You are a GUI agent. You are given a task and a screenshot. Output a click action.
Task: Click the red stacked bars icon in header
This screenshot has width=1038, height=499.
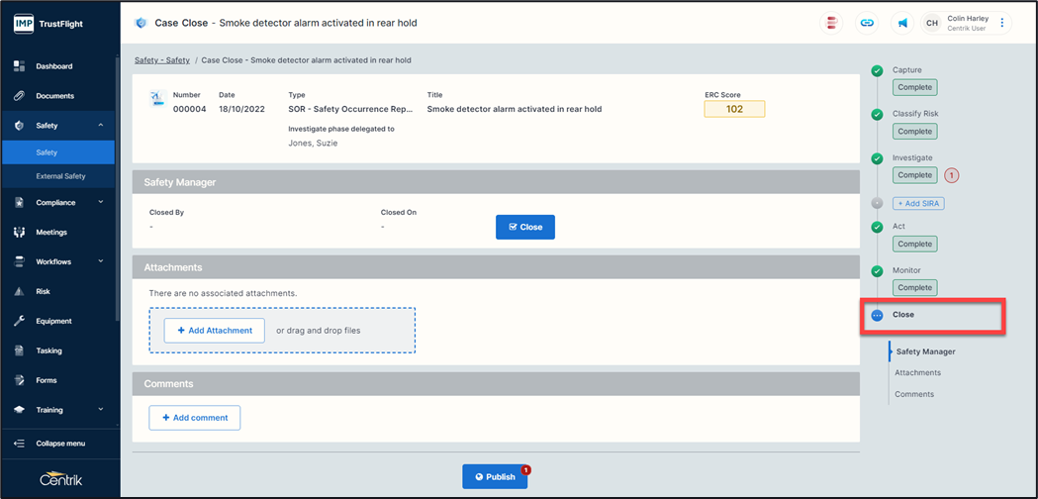point(832,23)
